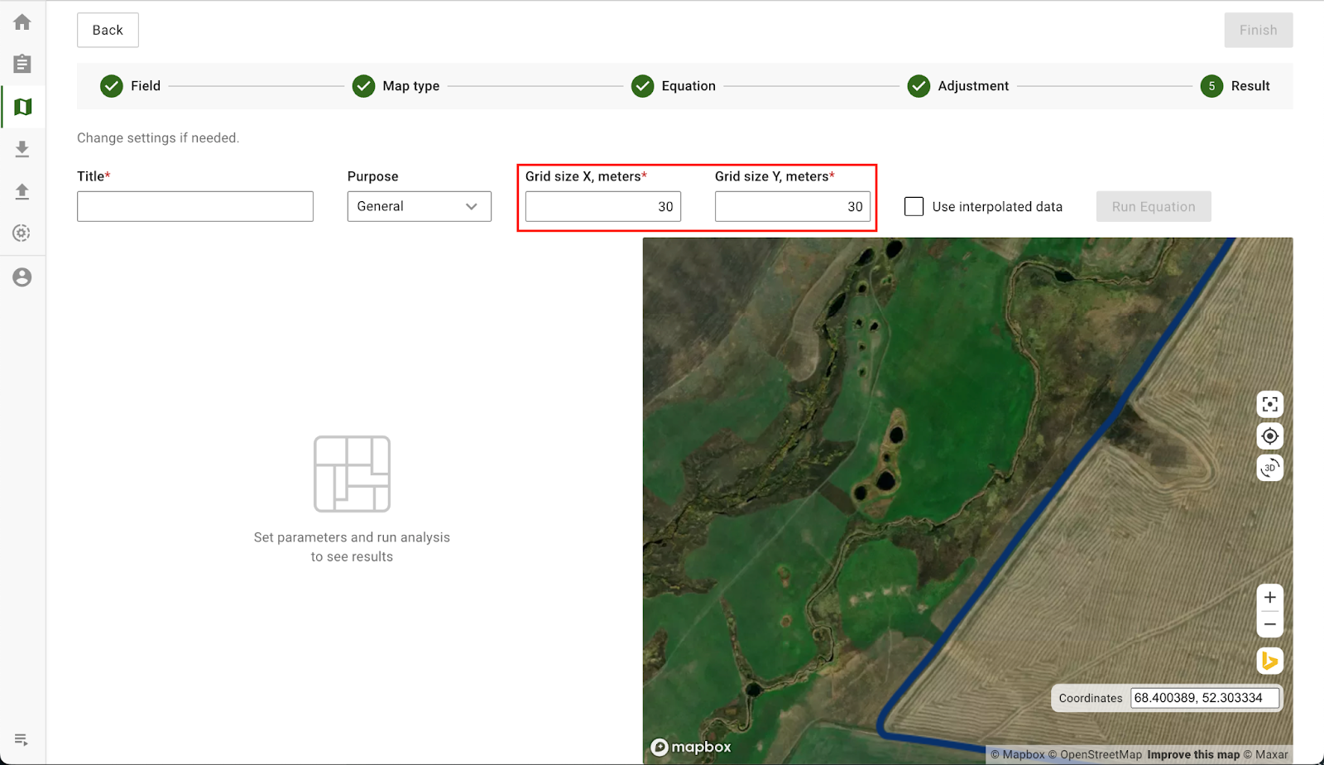Click the fit-to-bounds map icon
The height and width of the screenshot is (765, 1324).
pyautogui.click(x=1269, y=404)
